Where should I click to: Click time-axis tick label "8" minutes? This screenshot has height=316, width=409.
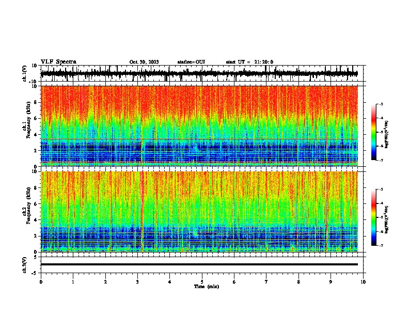pos(298,282)
